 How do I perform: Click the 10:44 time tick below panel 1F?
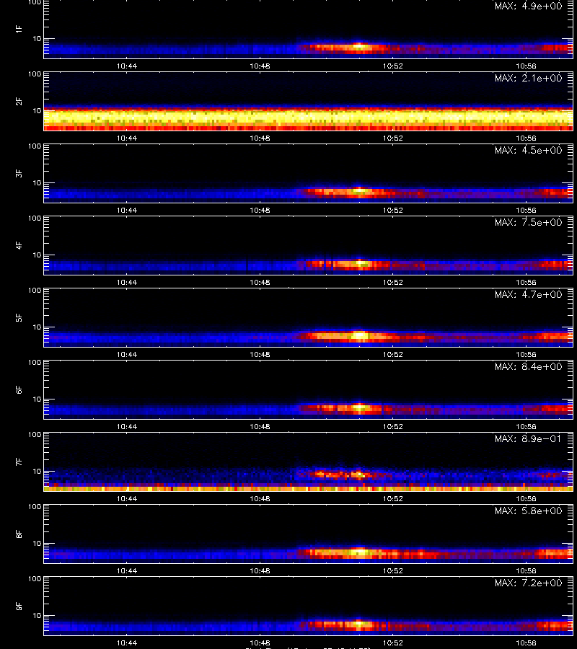(x=127, y=66)
